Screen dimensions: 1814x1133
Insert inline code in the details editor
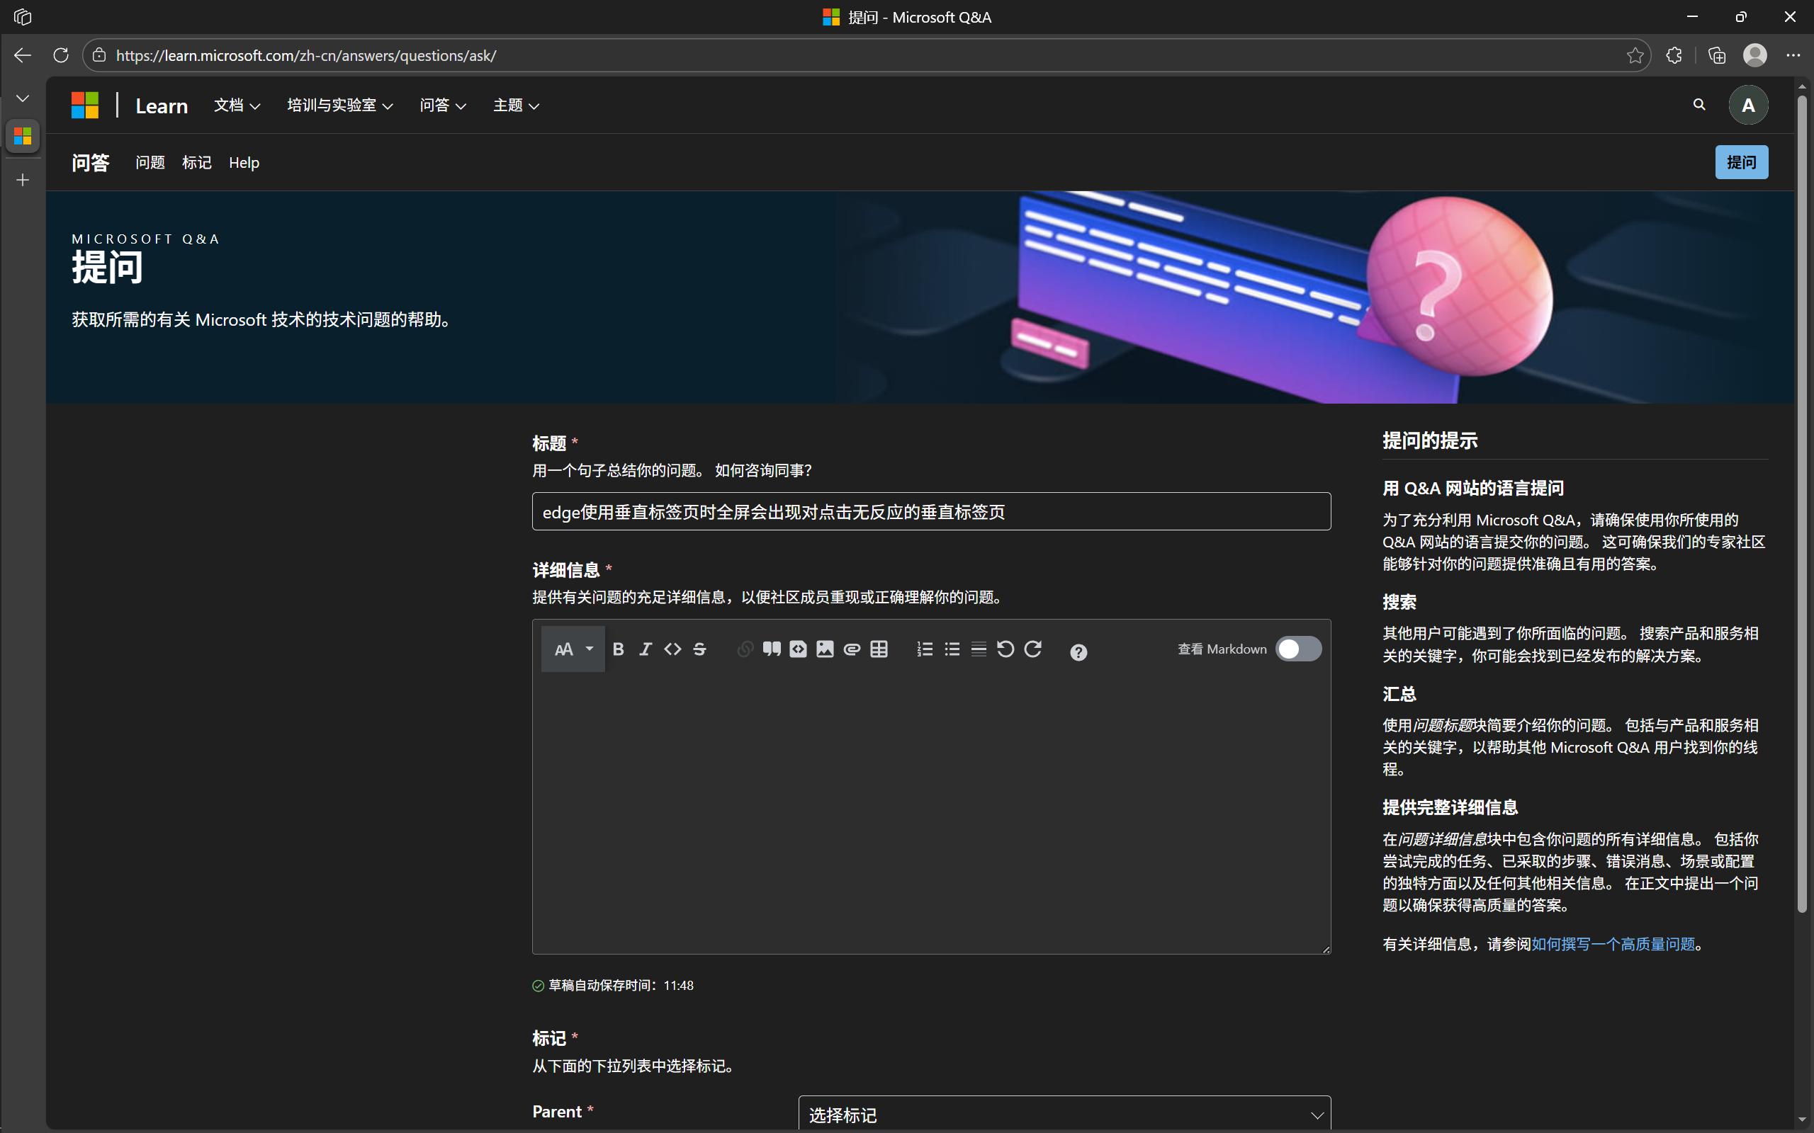(x=672, y=649)
